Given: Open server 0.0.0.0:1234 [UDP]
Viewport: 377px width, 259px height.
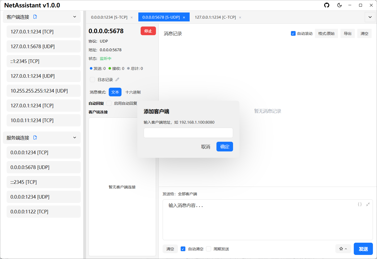Looking at the screenshot, I should click(x=44, y=197).
